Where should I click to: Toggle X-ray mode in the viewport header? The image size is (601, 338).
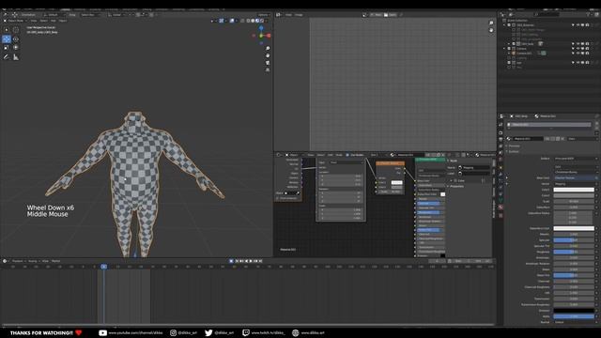(x=242, y=21)
